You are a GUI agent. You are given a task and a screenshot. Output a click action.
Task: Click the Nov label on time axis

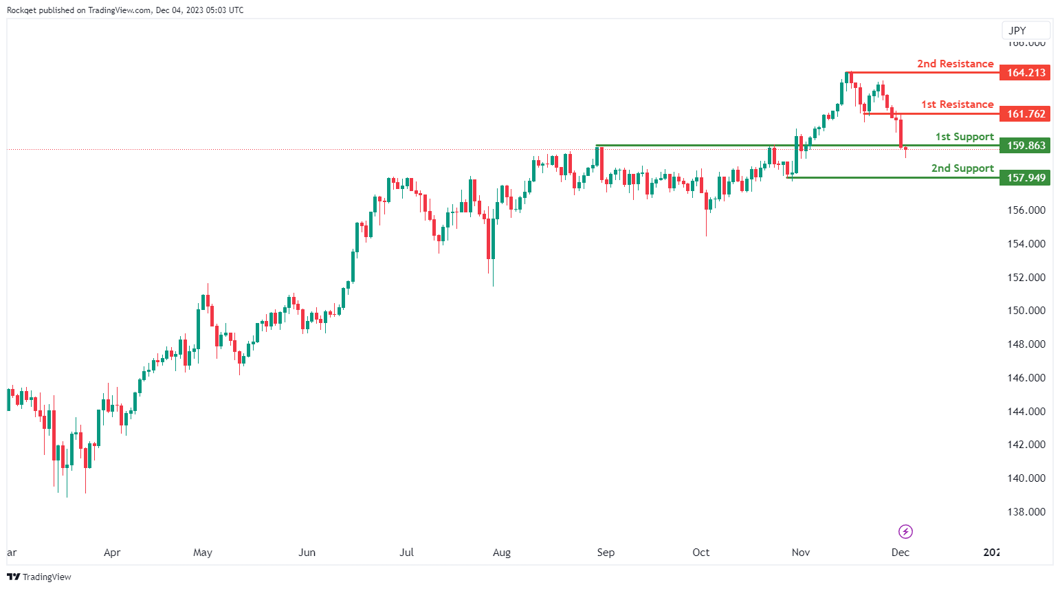(801, 553)
